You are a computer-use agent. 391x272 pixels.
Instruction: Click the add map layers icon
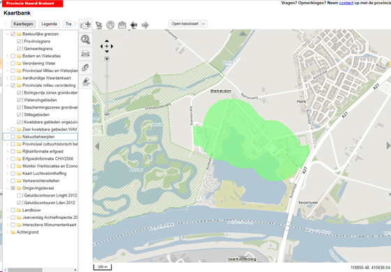pos(85,24)
